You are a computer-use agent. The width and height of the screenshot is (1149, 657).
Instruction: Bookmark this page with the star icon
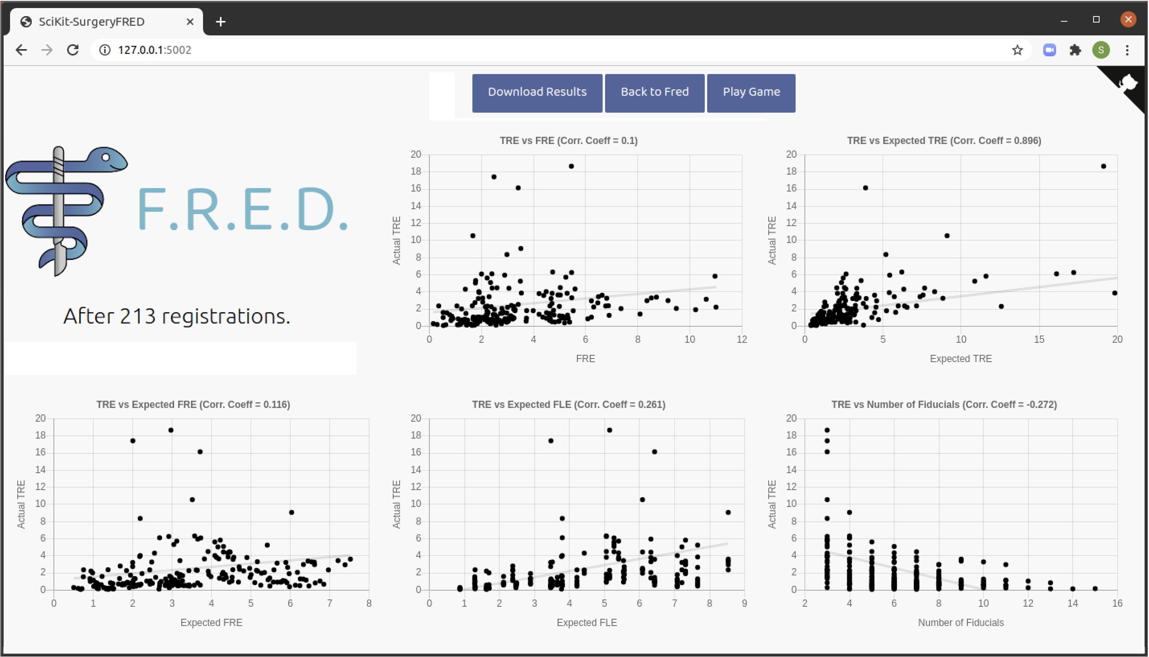click(1017, 49)
